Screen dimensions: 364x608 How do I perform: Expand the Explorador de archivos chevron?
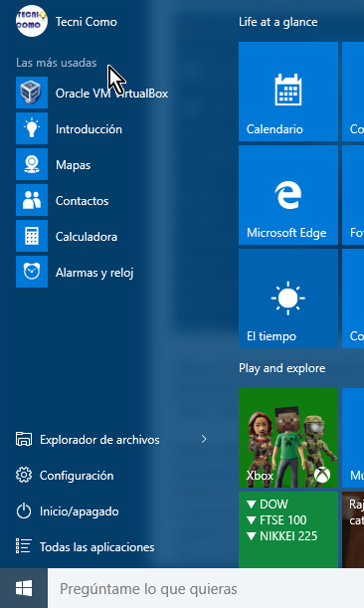click(x=204, y=439)
